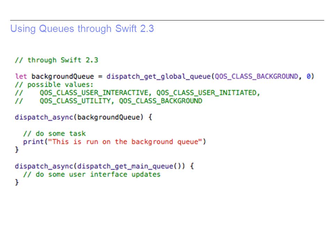The height and width of the screenshot is (250, 334).
Task: Click the slide title "Using Queues through Swift 2.3"
Action: [x=82, y=29]
